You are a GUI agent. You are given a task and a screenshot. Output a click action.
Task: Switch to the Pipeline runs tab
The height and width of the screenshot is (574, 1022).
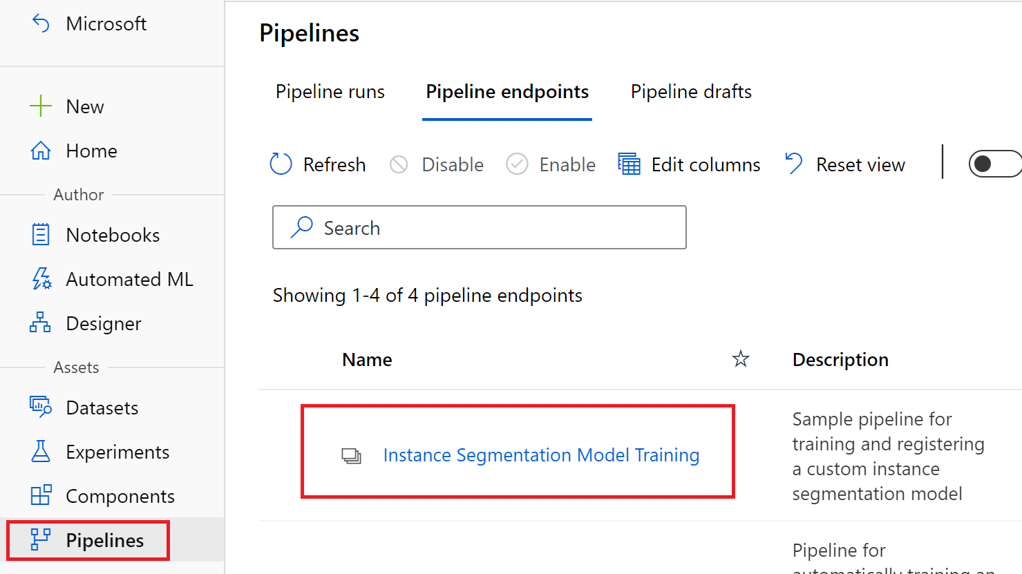pyautogui.click(x=330, y=92)
